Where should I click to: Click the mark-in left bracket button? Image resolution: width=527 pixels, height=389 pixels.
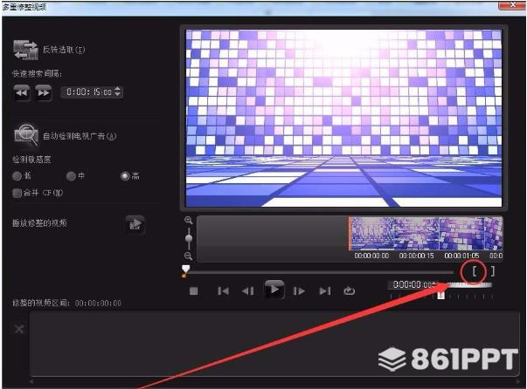475,271
